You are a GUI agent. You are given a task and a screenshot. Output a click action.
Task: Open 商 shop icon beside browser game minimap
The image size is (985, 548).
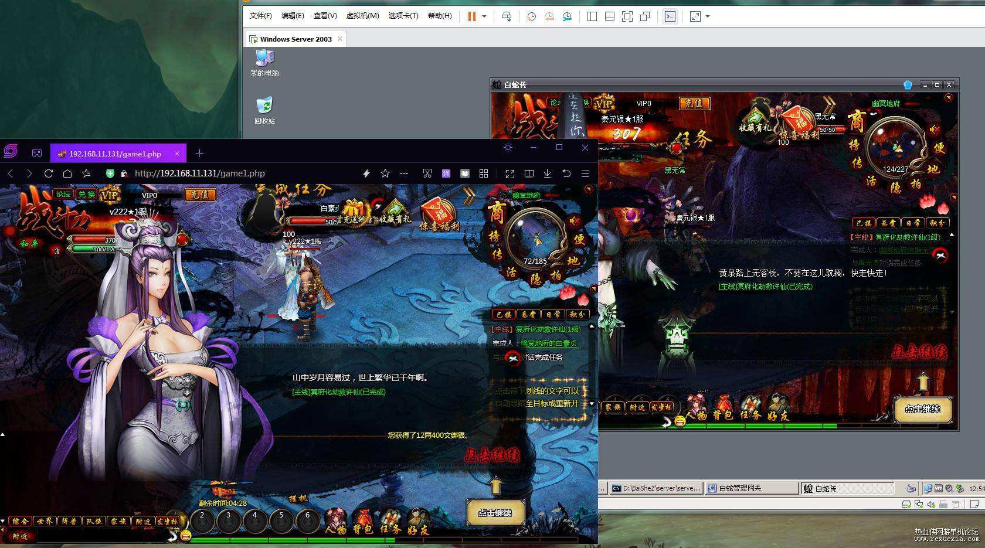click(x=497, y=213)
